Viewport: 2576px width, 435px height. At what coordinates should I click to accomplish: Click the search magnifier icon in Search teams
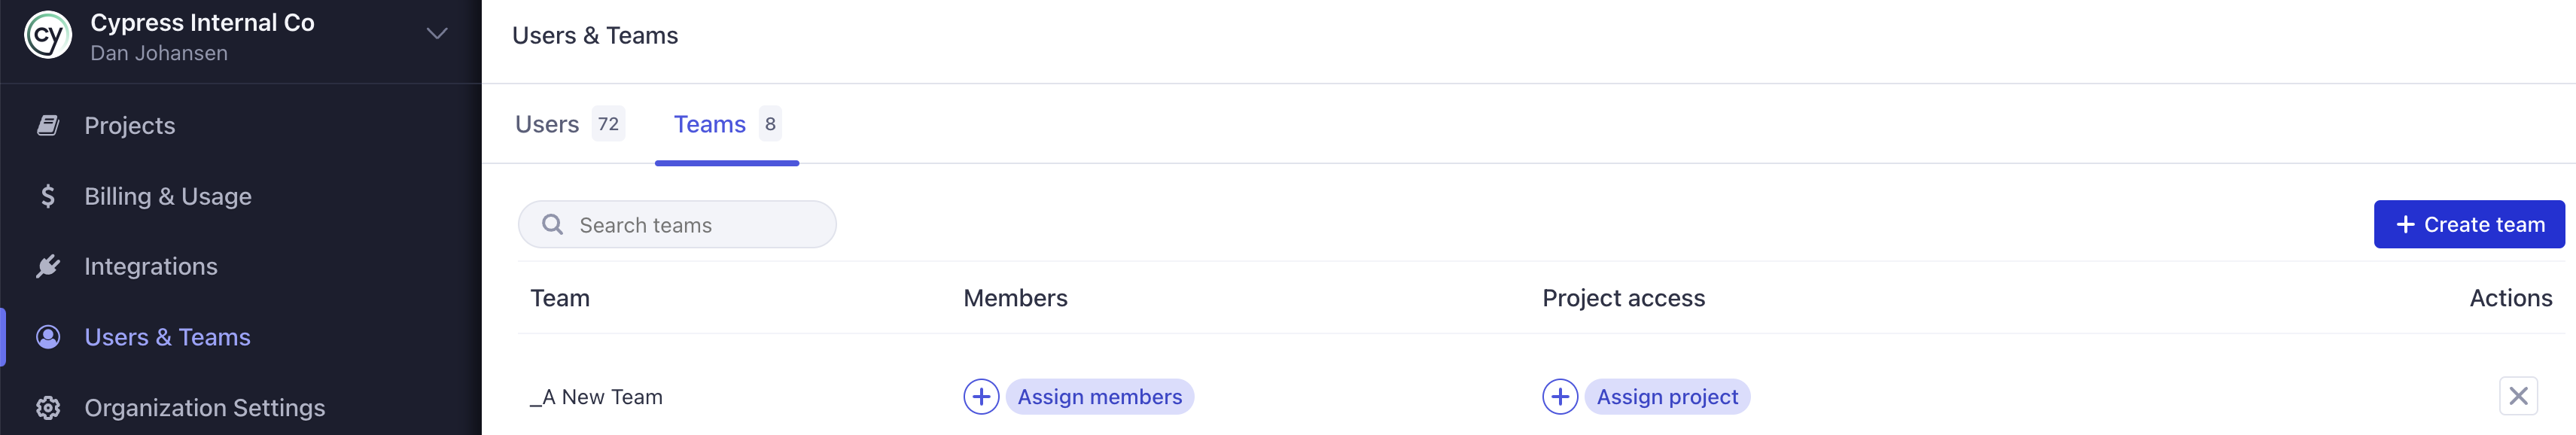pos(552,224)
